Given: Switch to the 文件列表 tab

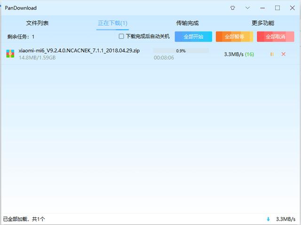Looking at the screenshot, I should pyautogui.click(x=37, y=23).
